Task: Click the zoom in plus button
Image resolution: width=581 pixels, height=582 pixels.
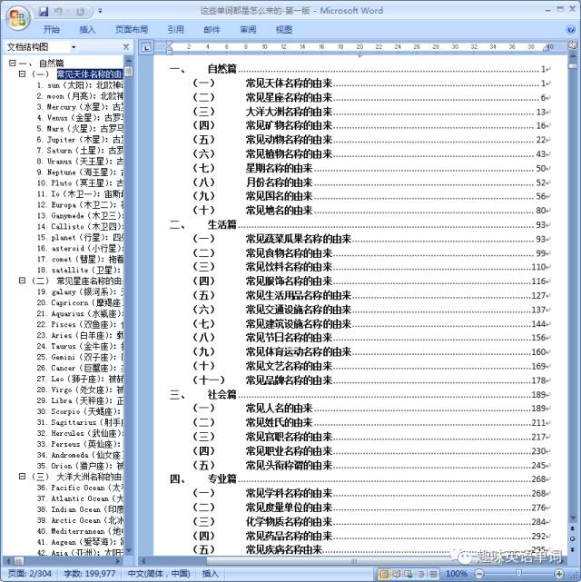Action: click(x=559, y=574)
